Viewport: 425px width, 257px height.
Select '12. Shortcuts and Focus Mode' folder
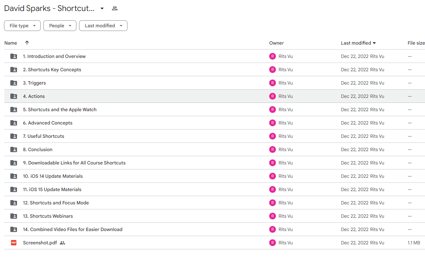pyautogui.click(x=56, y=203)
